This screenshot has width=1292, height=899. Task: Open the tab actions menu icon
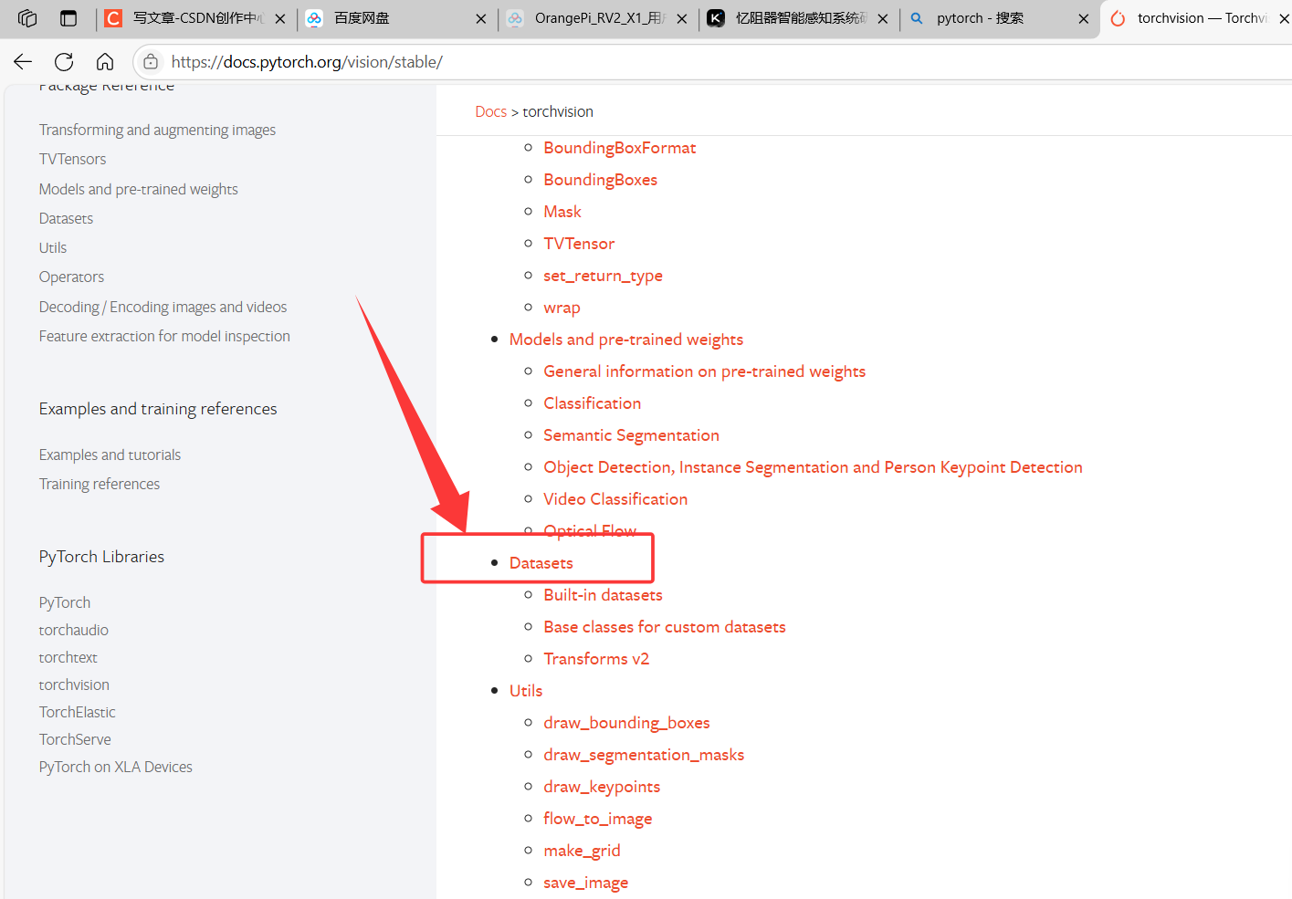tap(68, 18)
